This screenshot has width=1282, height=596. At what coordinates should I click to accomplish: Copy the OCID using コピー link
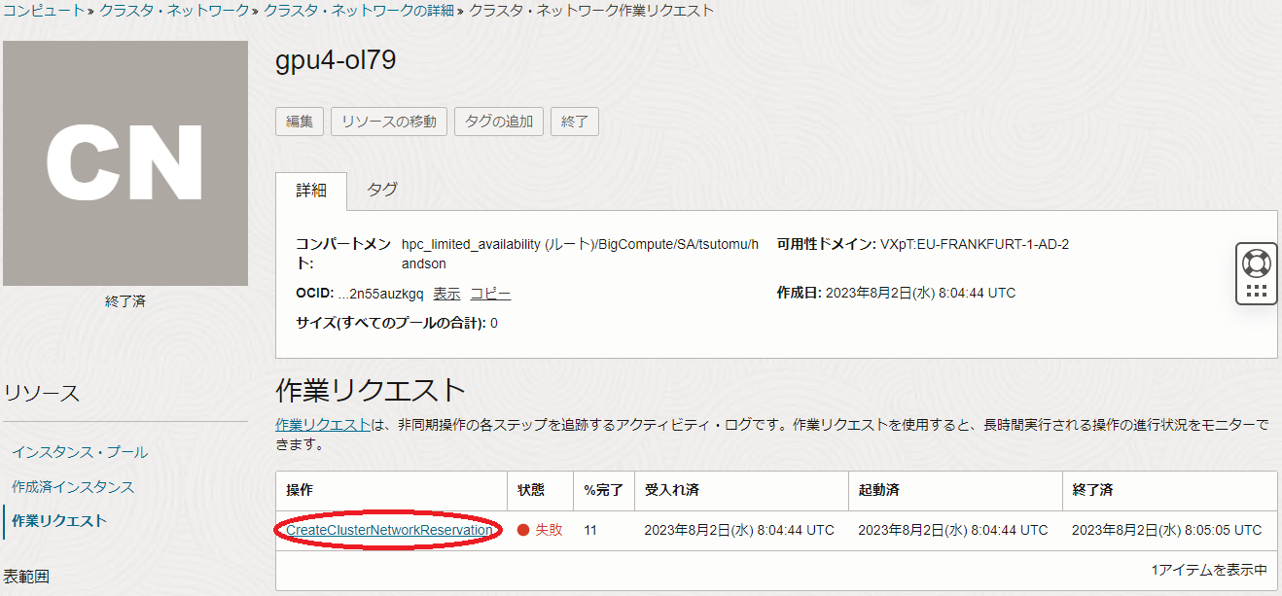pyautogui.click(x=490, y=294)
